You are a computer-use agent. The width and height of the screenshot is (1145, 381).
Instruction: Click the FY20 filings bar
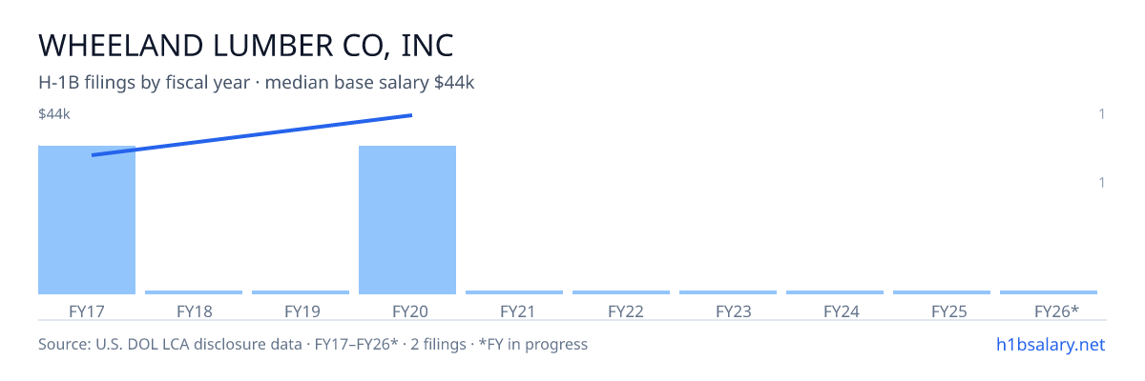(x=407, y=220)
